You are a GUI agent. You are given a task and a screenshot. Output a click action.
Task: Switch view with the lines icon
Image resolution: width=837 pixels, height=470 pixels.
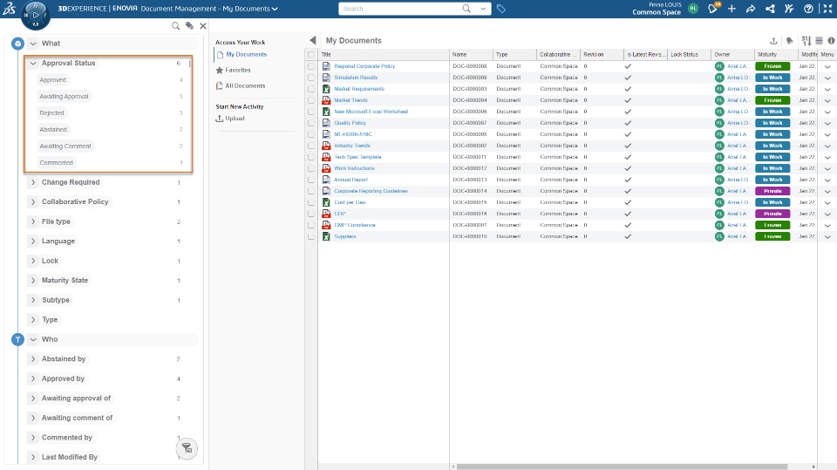[x=819, y=41]
